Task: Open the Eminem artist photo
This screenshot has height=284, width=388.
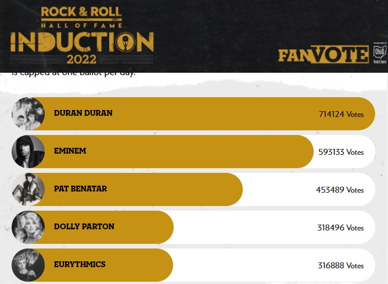Action: 28,151
